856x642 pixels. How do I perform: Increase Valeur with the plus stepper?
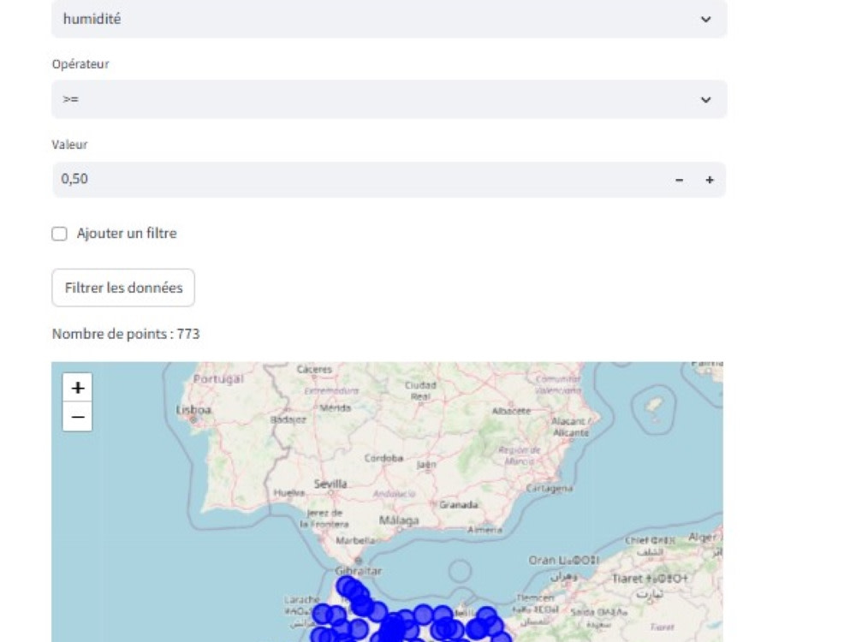point(709,180)
